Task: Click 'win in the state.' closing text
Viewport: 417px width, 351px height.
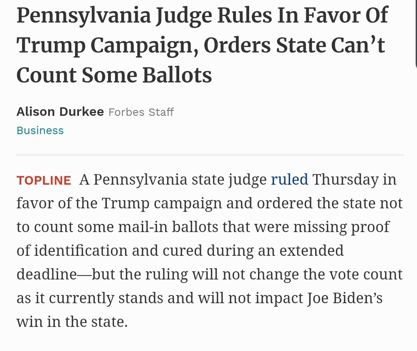Action: (72, 322)
